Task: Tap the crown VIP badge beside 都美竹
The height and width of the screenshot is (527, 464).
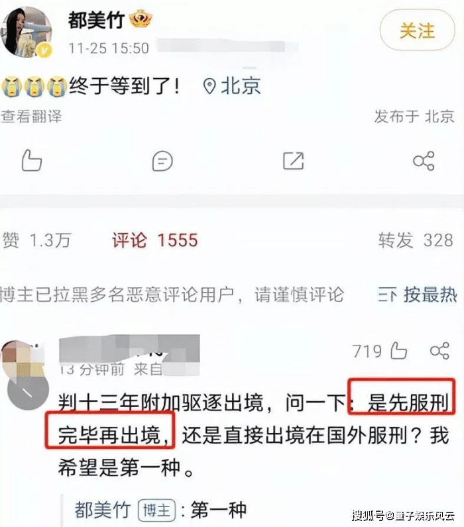Action: pyautogui.click(x=141, y=19)
